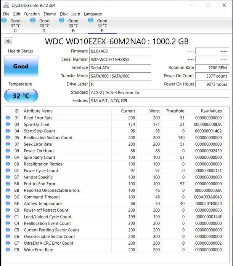
Task: Select the Reallocated Sectors Count attribute name
Action: click(48, 138)
